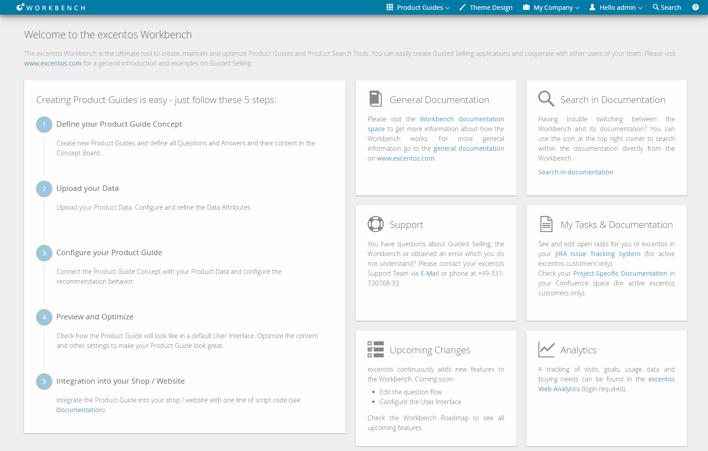
Task: Click the Edit the question flow bullet
Action: pos(411,392)
